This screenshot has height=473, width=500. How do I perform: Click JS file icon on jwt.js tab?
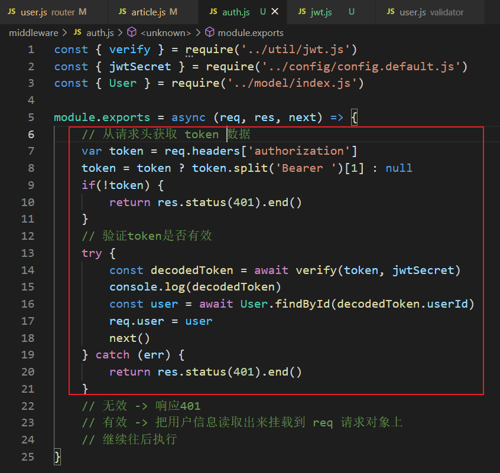pos(302,12)
